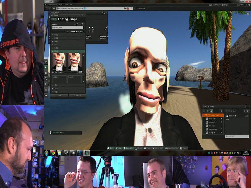Open the World menu
The image size is (251, 188).
coord(61,5)
